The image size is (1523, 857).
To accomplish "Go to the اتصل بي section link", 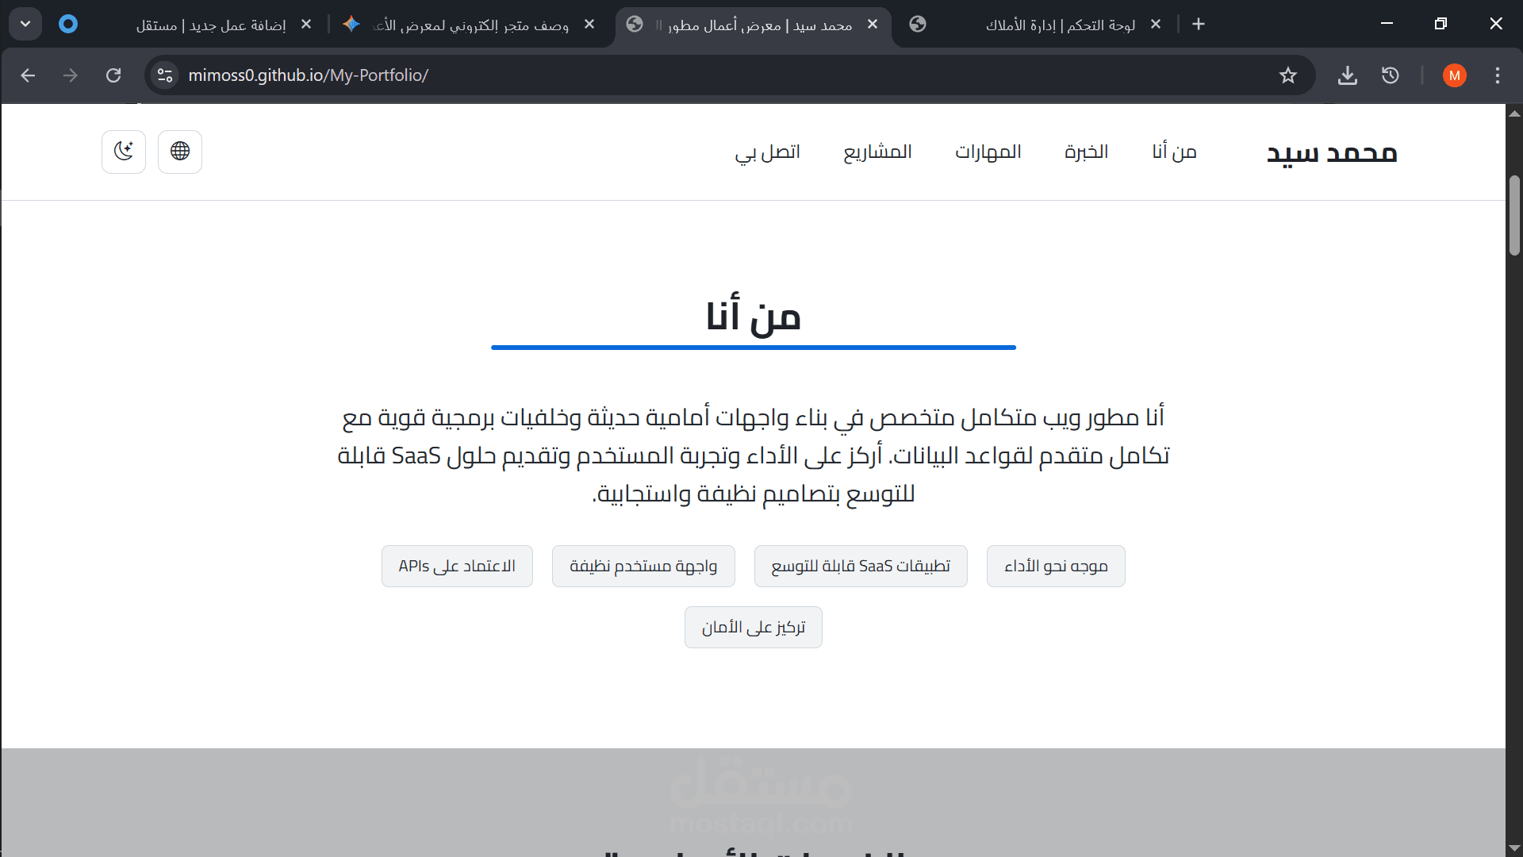I will [x=767, y=152].
